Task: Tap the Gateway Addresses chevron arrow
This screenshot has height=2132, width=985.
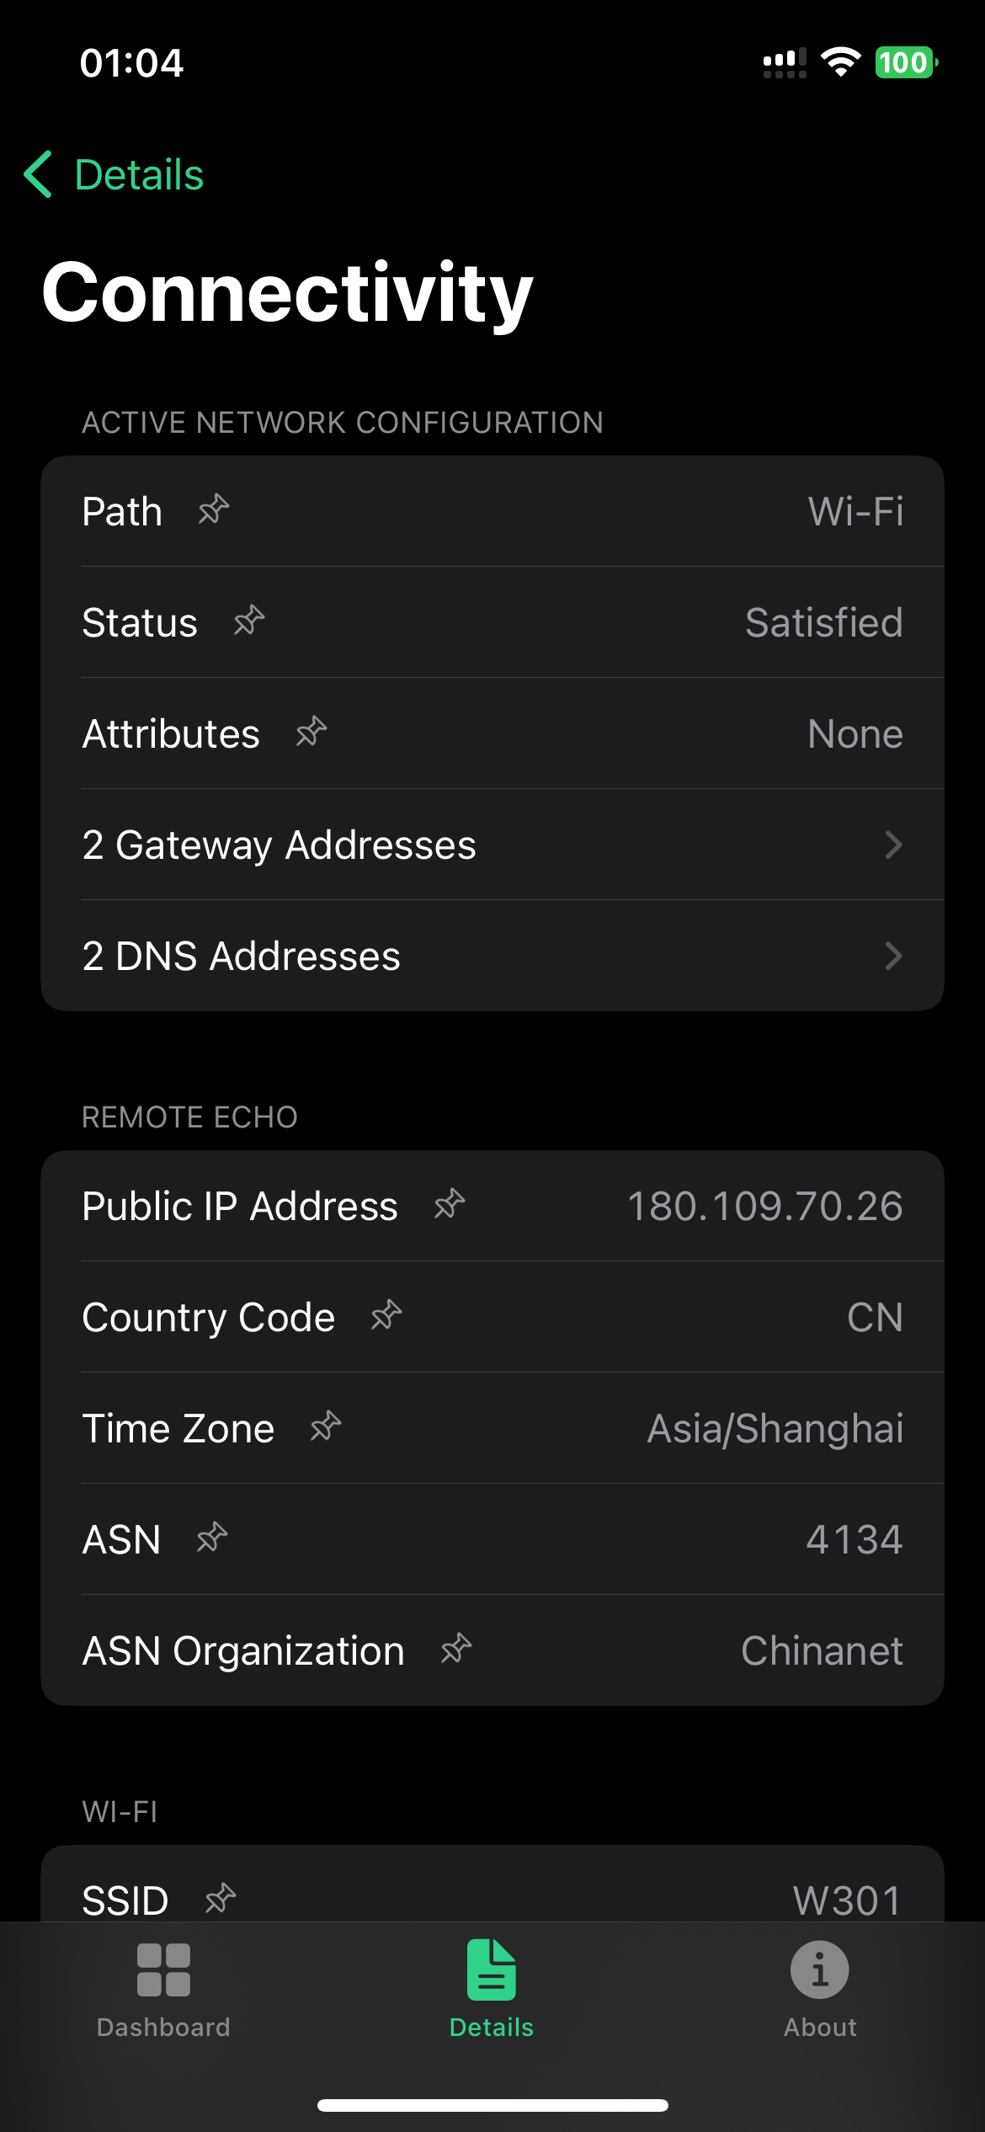Action: click(x=893, y=845)
